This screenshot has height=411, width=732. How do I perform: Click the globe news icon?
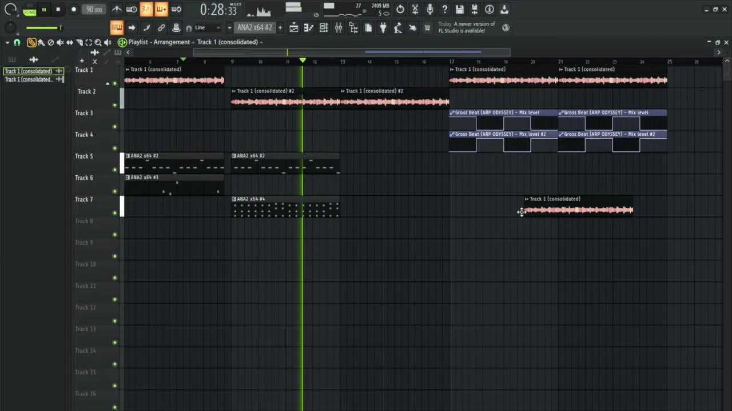(x=506, y=27)
